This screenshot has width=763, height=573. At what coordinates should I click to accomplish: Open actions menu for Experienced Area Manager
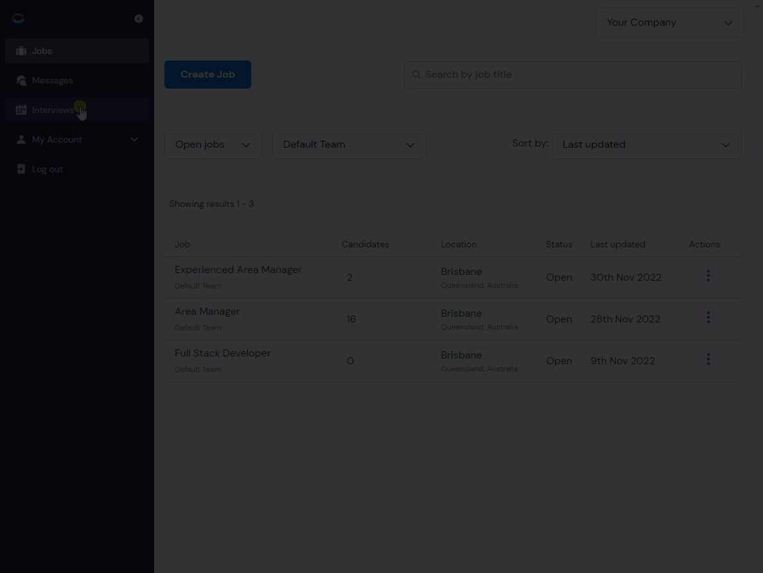[x=708, y=276]
